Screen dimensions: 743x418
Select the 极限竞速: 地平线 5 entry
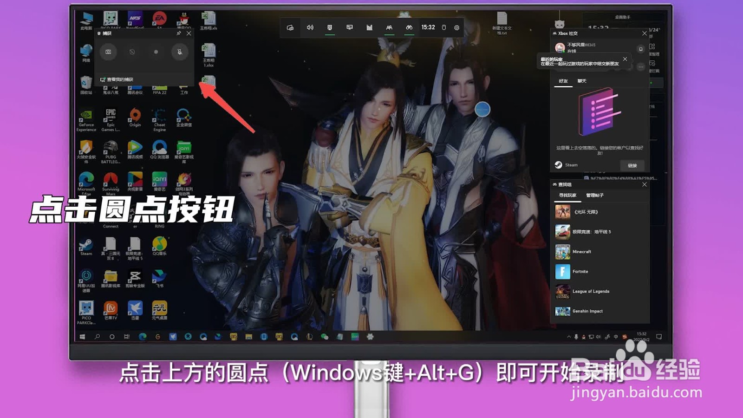[x=600, y=232]
